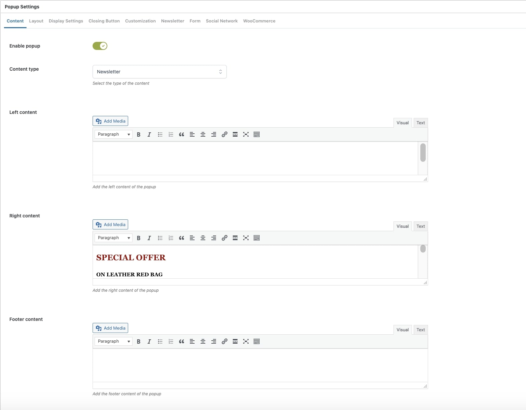This screenshot has width=526, height=410.
Task: Insert Read More tag in Footer content editor
Action: click(x=235, y=341)
